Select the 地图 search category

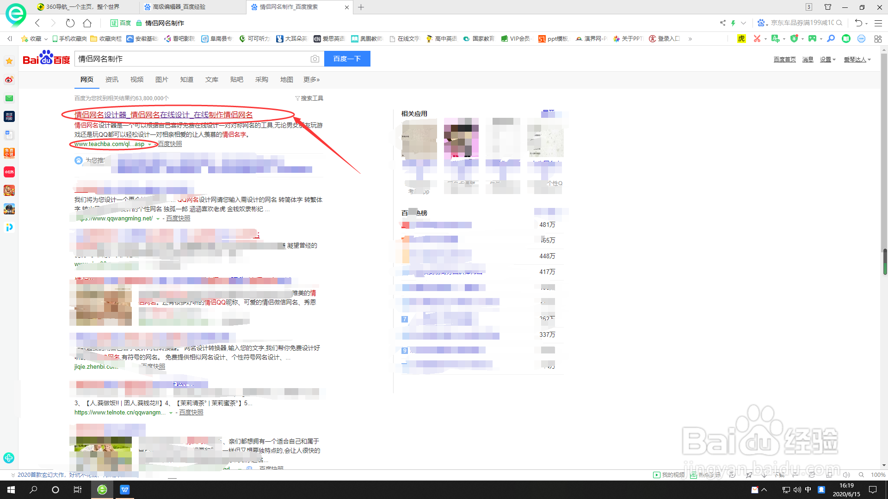pyautogui.click(x=287, y=79)
